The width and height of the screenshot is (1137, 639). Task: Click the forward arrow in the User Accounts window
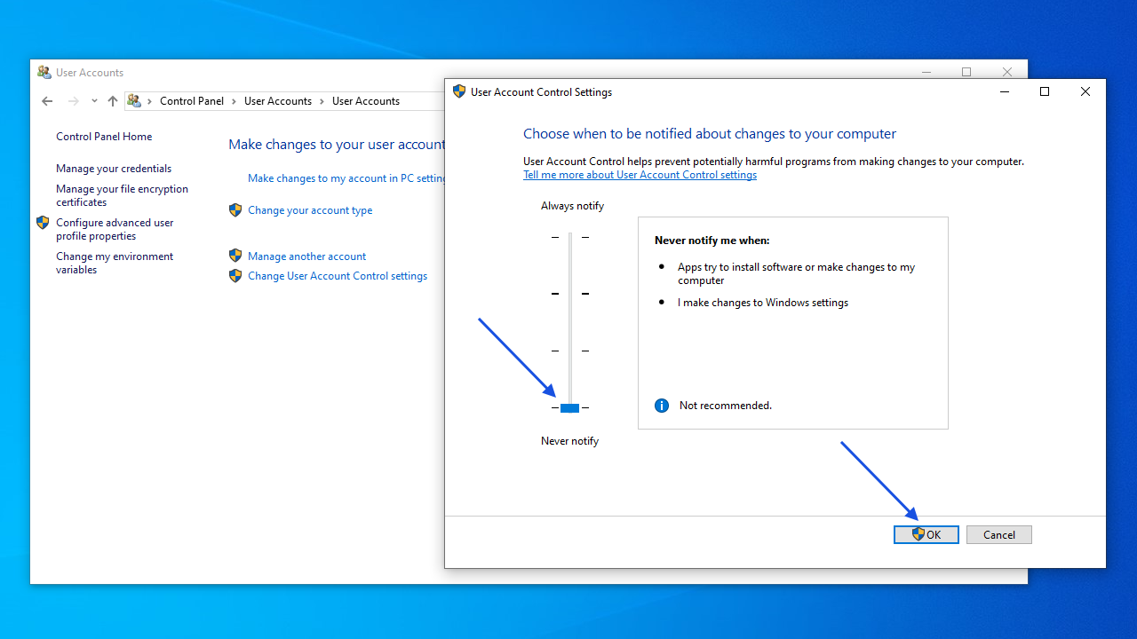point(74,101)
